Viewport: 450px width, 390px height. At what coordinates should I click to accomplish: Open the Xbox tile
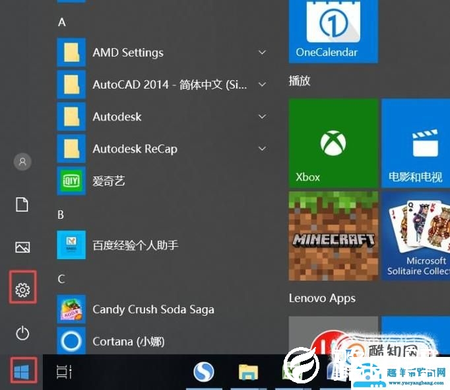[x=333, y=143]
